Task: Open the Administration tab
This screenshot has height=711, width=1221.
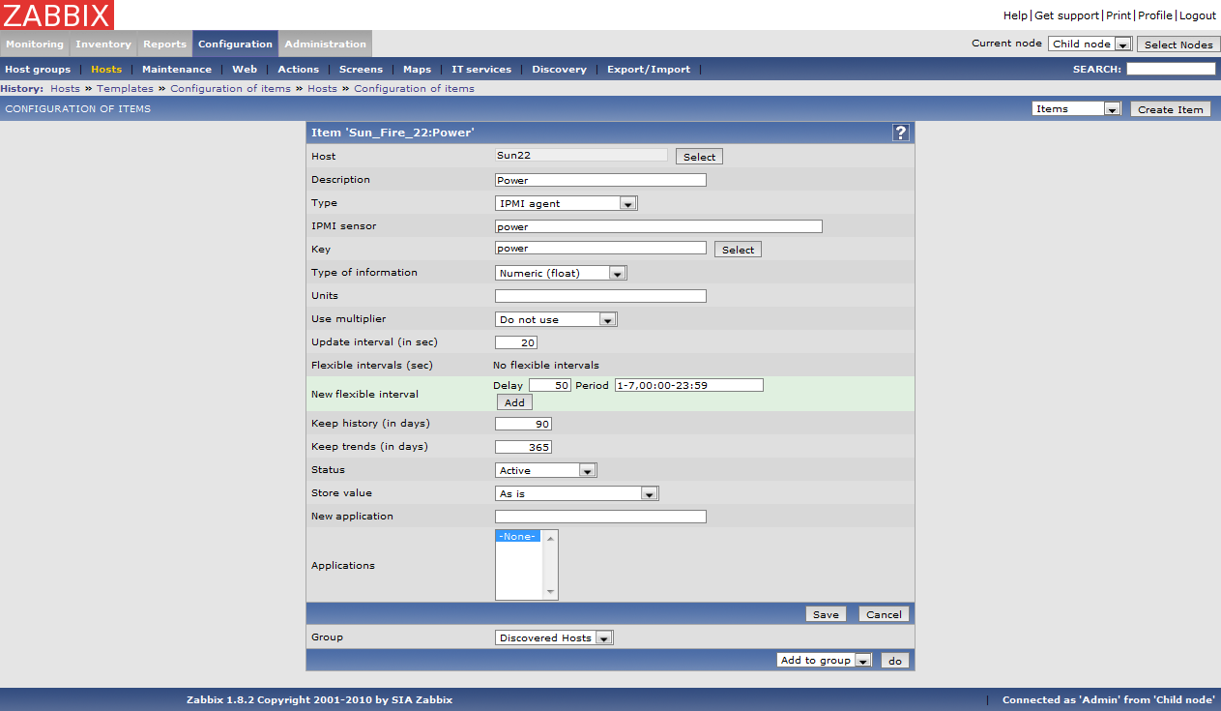Action: 325,44
